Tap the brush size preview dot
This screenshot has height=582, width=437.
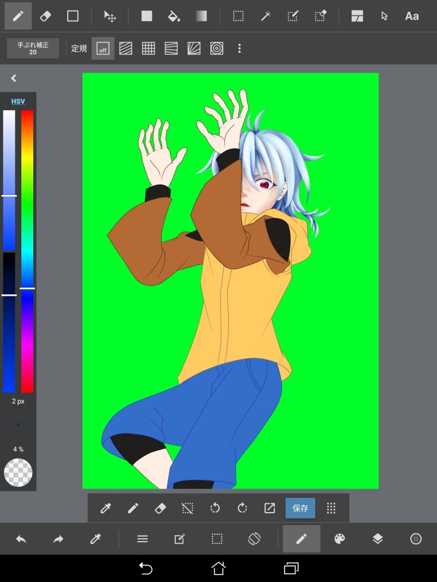[x=18, y=425]
